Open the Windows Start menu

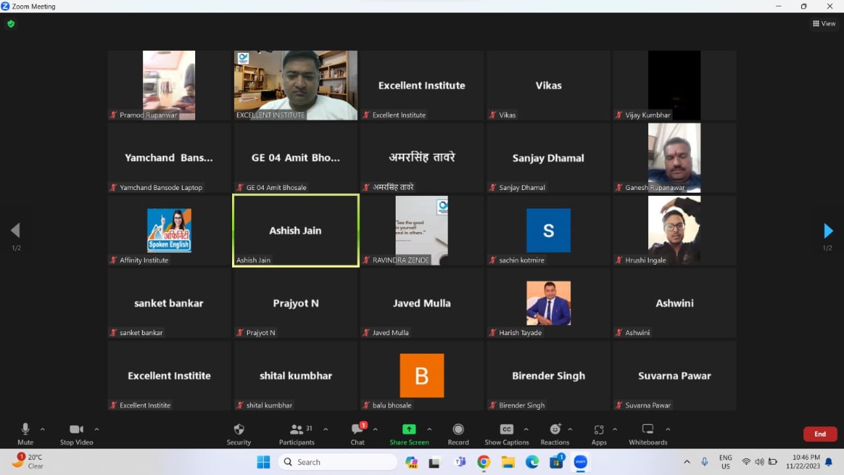point(263,462)
